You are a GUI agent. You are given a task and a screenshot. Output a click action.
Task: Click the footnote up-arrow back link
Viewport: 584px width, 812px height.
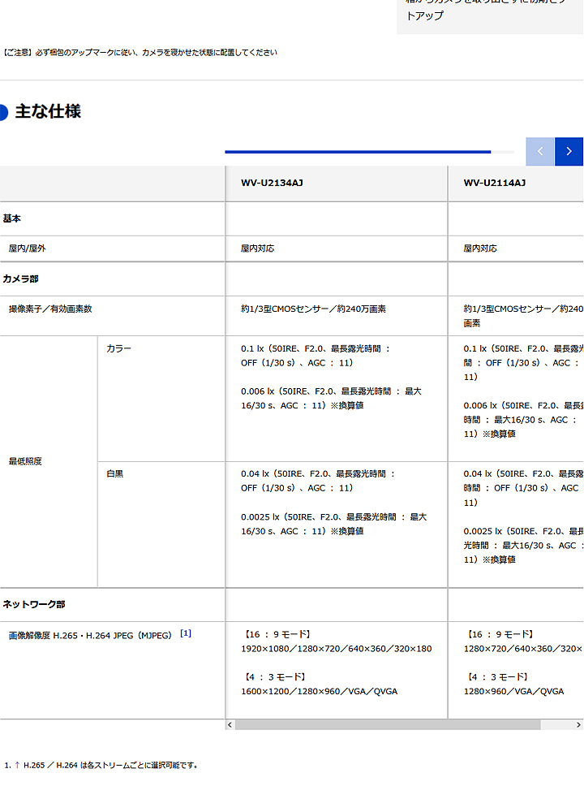pos(17,765)
